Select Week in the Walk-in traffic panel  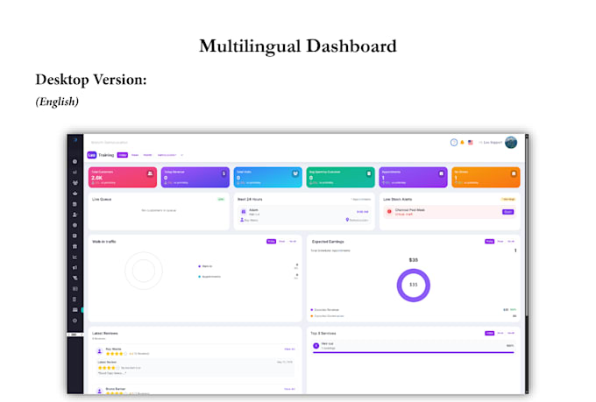[282, 241]
